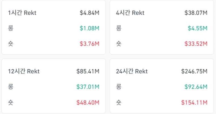216x114 pixels.
Task: Click the 24시간 Rekt card title
Action: [x=132, y=72]
